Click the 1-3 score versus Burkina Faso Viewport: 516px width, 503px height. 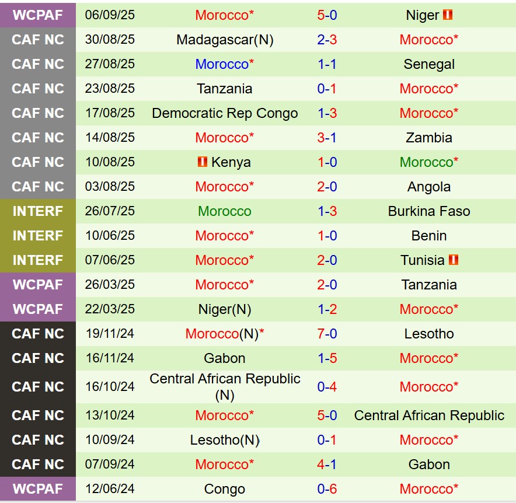pos(327,211)
